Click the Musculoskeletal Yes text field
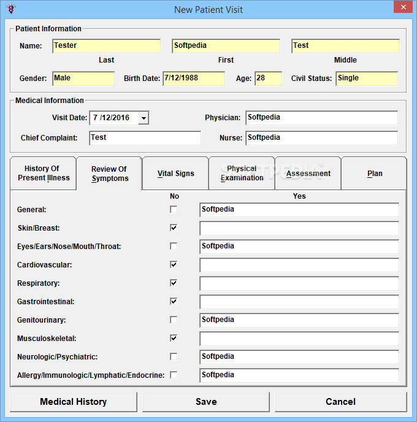 pos(299,339)
